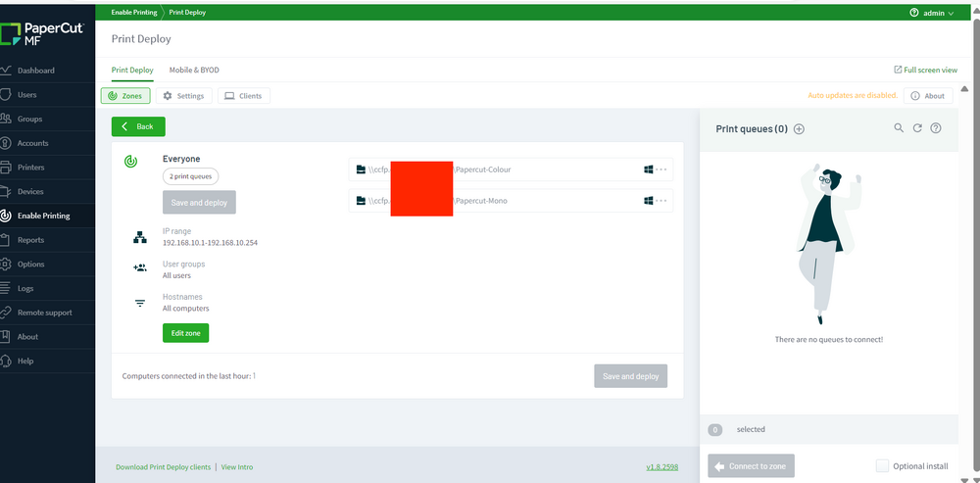The height and width of the screenshot is (483, 980).
Task: Open the admin user dropdown
Action: (932, 13)
